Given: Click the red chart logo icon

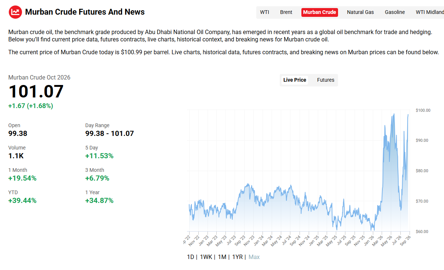Looking at the screenshot, I should click(x=15, y=12).
